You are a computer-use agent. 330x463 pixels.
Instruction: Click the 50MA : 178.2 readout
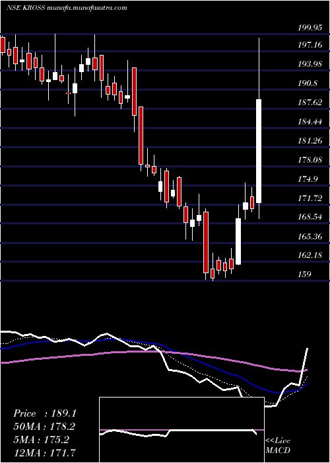[x=44, y=427]
